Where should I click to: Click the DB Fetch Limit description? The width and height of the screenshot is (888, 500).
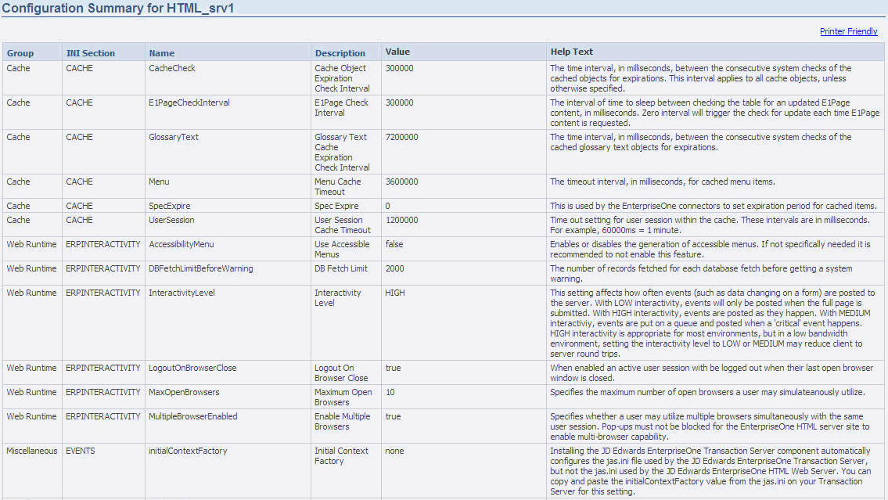tap(341, 268)
